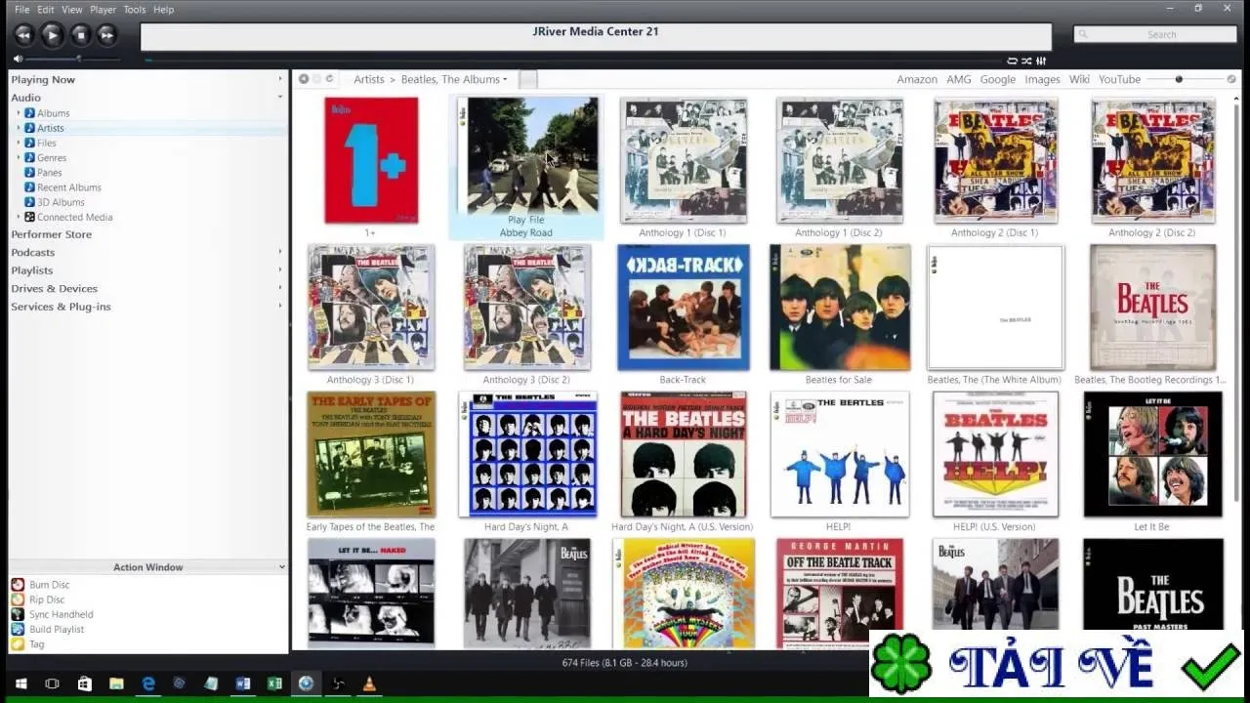Open the Tools menu
The height and width of the screenshot is (703, 1250).
pyautogui.click(x=135, y=10)
